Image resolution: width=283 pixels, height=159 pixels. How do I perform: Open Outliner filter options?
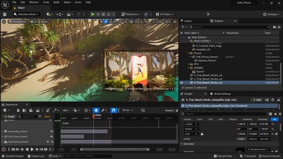184,27
